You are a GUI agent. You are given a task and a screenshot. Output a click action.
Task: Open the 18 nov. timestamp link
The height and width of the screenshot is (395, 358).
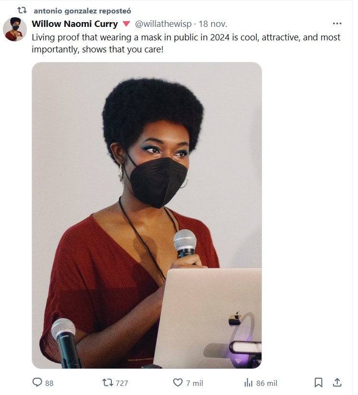click(213, 24)
